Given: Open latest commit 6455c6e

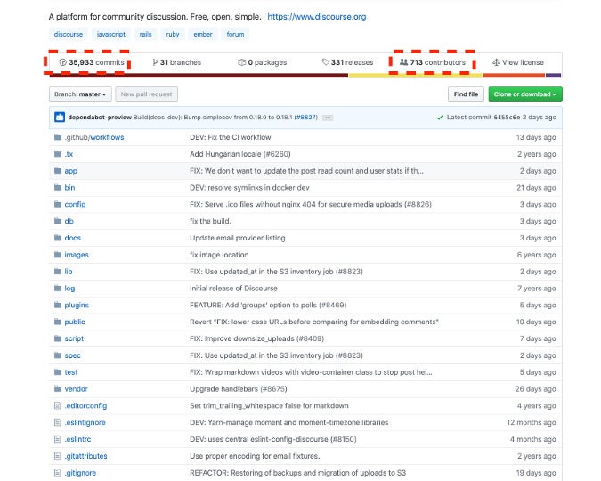Looking at the screenshot, I should coord(507,118).
